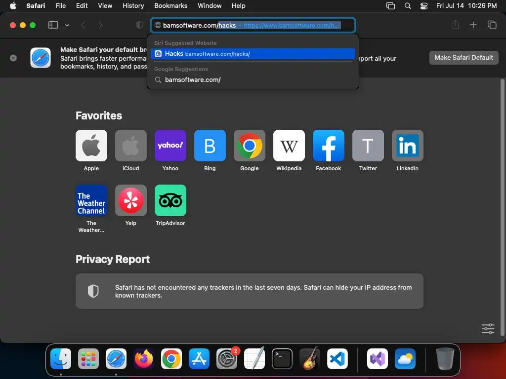Click the Share toolbar button
The image size is (506, 379).
tap(455, 25)
